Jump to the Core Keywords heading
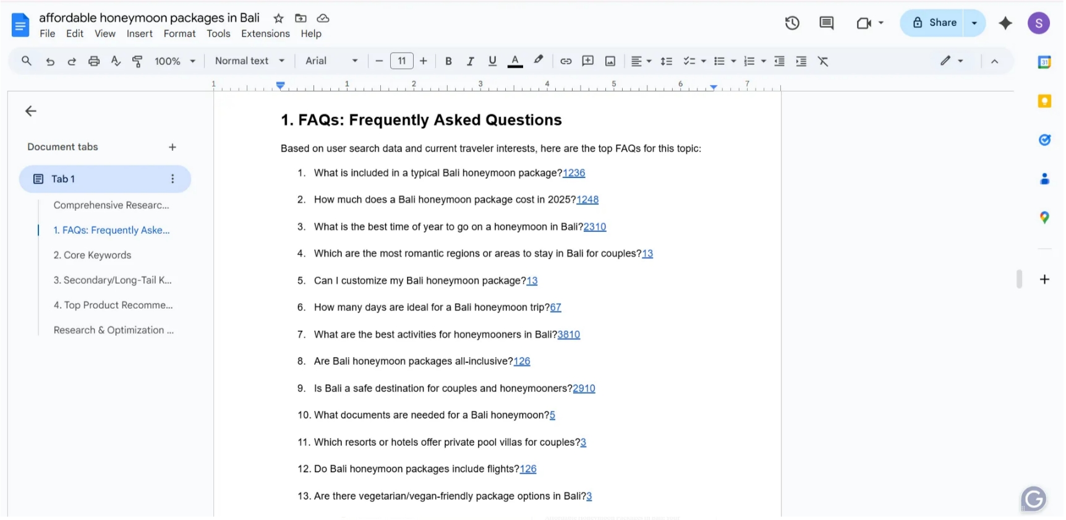Image resolution: width=1066 pixels, height=520 pixels. click(x=92, y=255)
